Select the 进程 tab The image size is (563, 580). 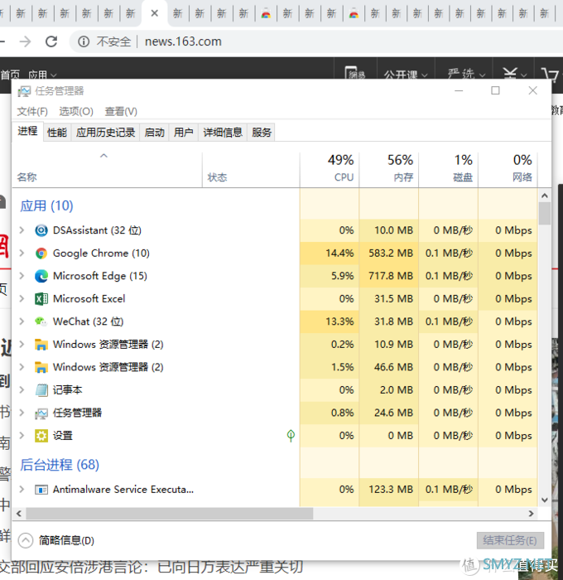point(27,131)
